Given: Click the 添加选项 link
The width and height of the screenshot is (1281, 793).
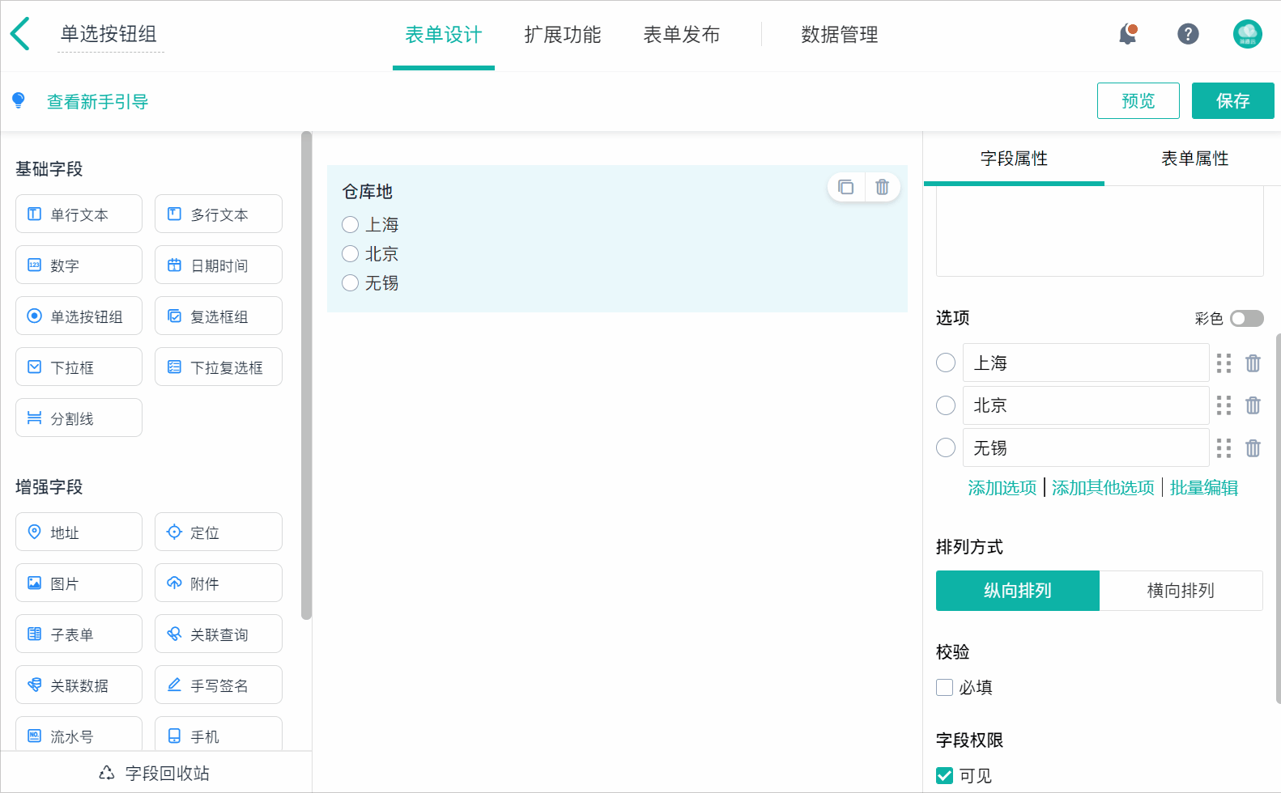Looking at the screenshot, I should [x=1002, y=488].
